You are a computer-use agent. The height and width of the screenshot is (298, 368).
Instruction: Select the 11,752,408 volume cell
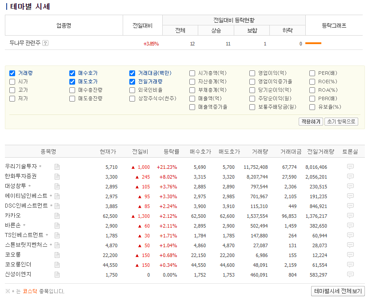[256, 167]
